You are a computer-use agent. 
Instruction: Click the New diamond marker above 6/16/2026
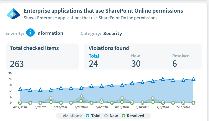(122, 98)
